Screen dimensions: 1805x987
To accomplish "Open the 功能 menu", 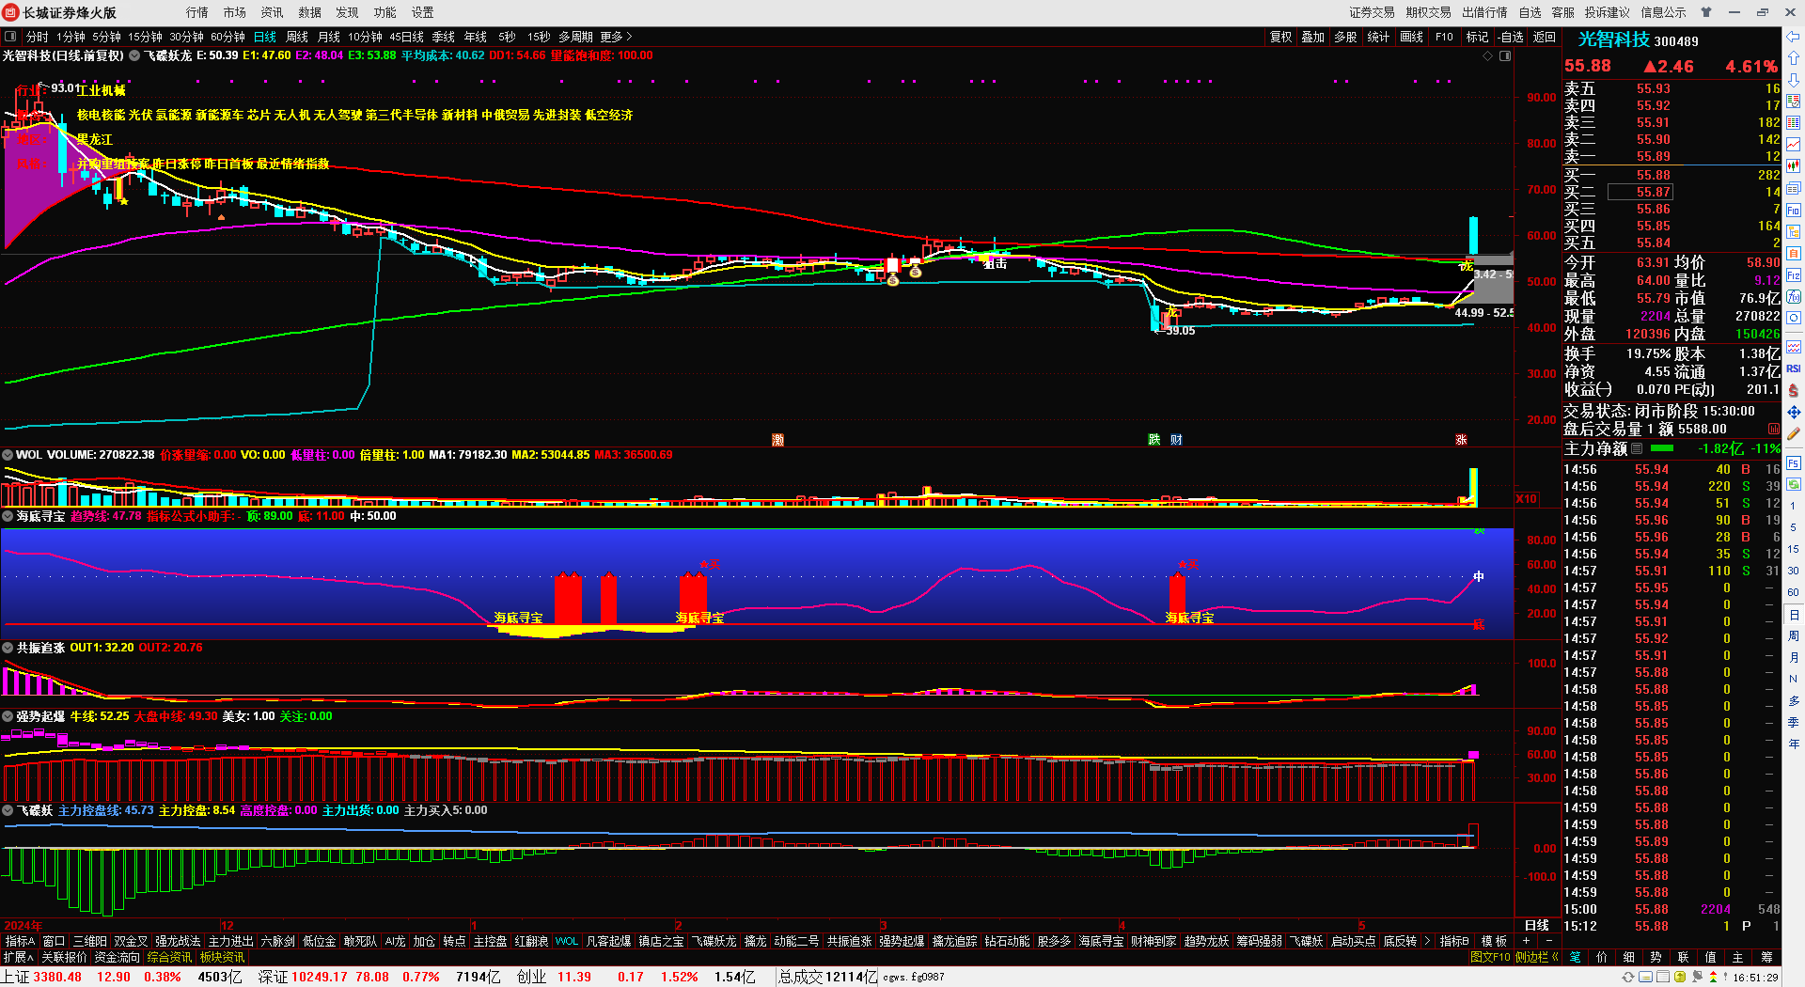I will coord(385,12).
